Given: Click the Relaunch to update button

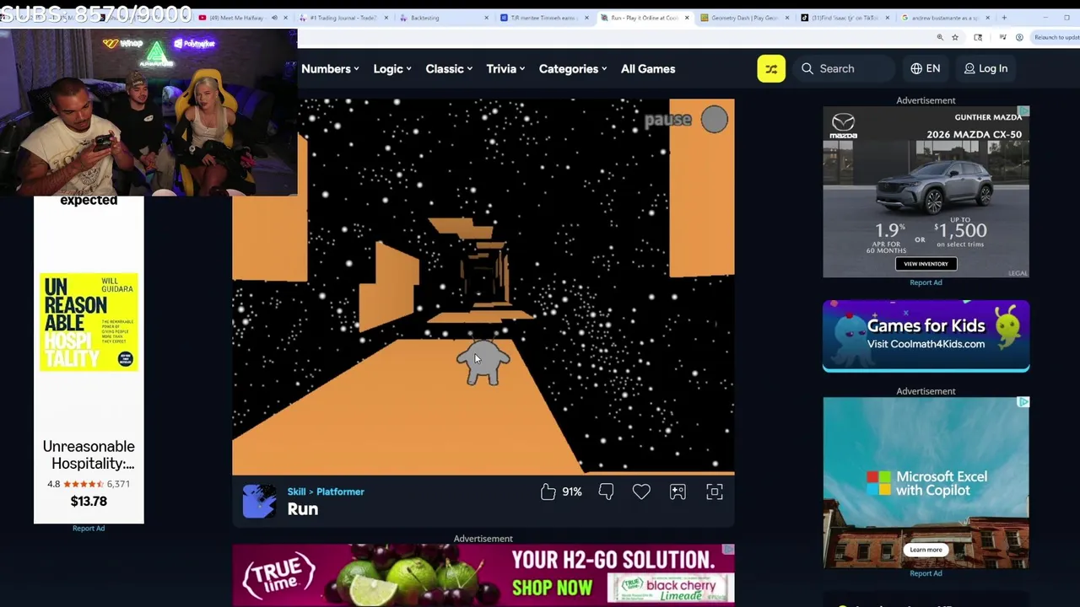Looking at the screenshot, I should (x=1056, y=37).
